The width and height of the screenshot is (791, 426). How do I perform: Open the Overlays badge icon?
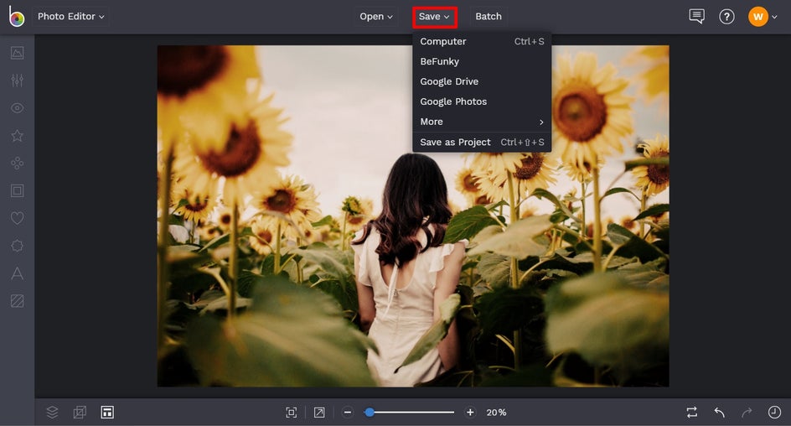tap(17, 246)
